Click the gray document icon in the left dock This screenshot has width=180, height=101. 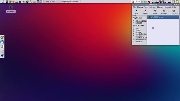point(2,51)
